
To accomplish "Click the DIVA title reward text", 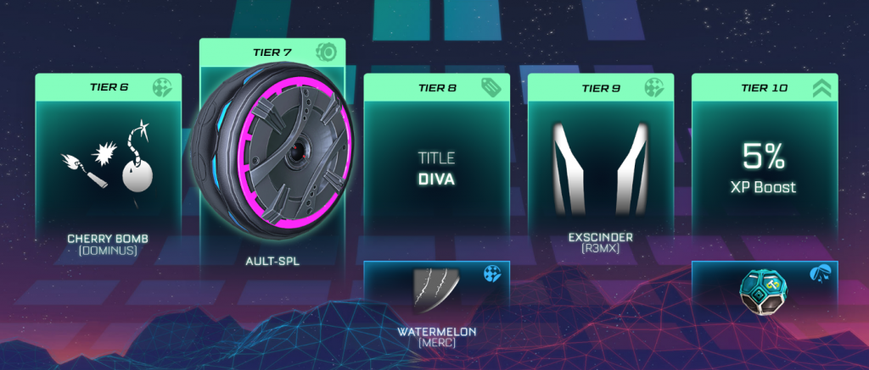I will tap(437, 179).
